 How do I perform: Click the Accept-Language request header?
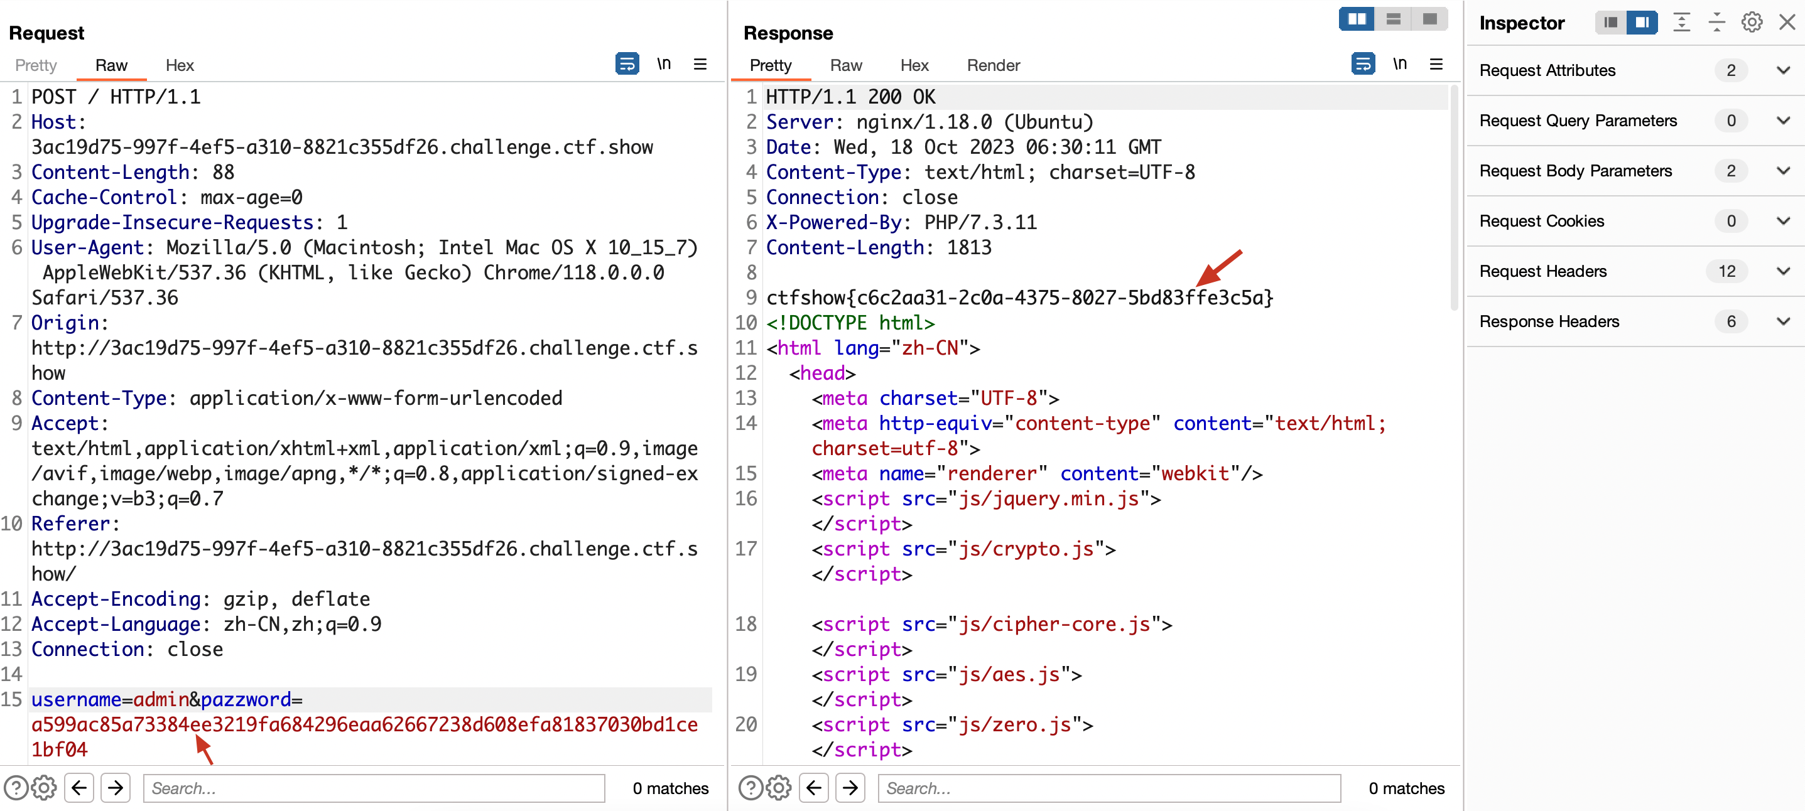206,624
